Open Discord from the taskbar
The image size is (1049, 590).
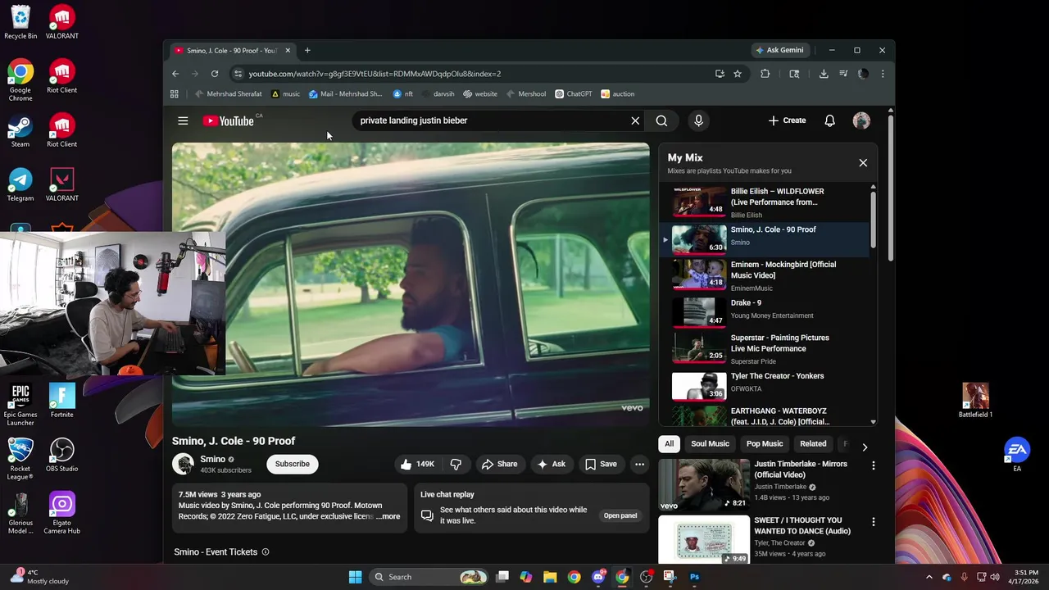point(598,577)
